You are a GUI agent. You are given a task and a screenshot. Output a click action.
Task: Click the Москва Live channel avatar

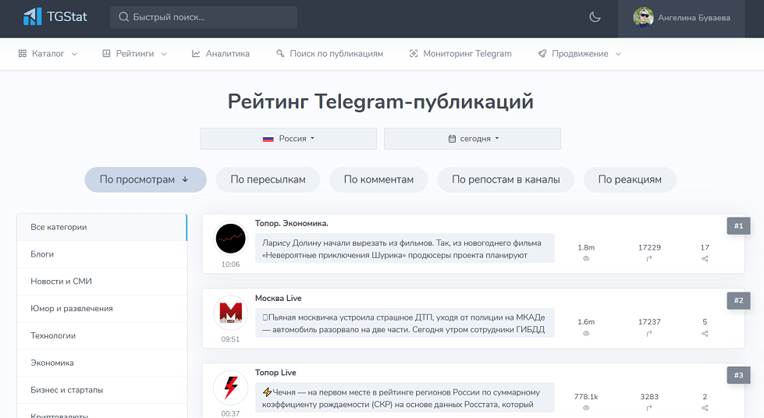230,312
